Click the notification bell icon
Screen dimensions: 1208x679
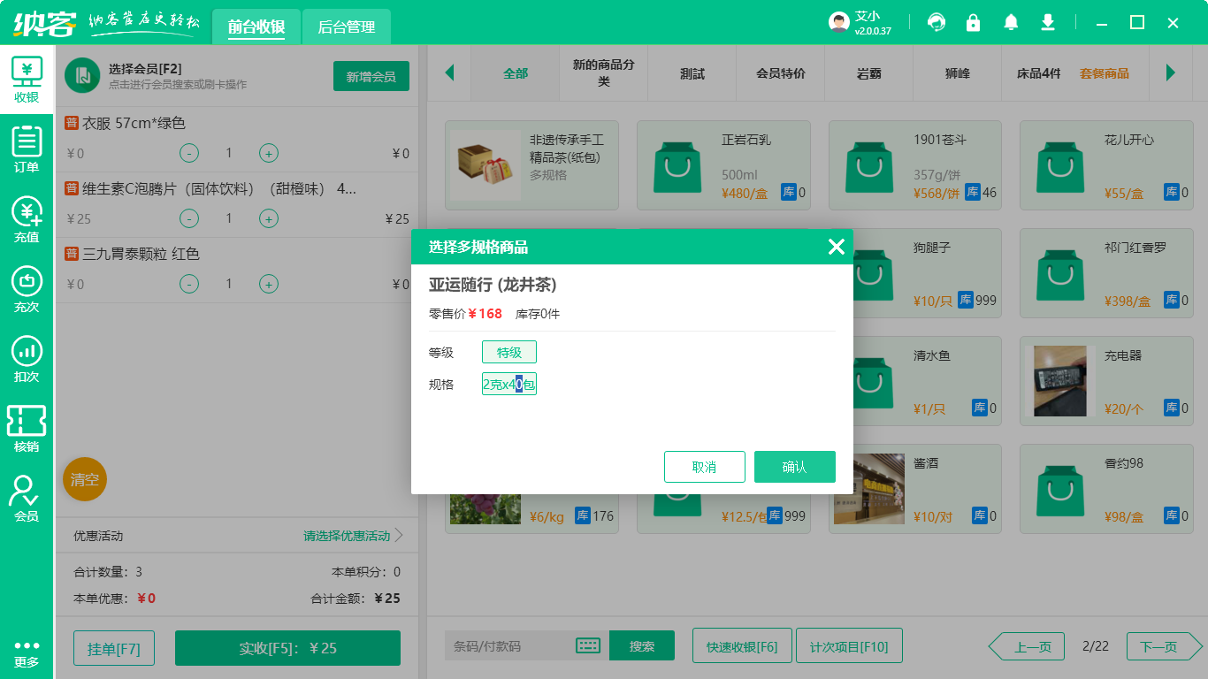1011,22
